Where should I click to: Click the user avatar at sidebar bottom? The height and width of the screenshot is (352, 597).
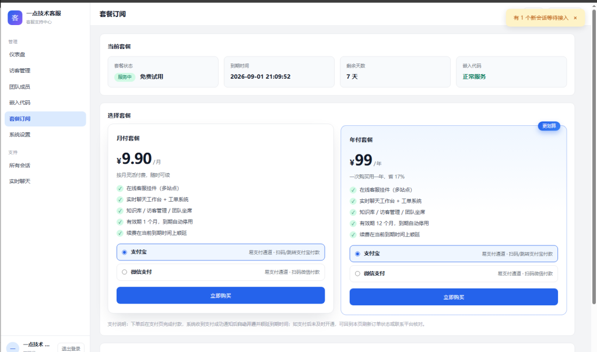[x=13, y=348]
